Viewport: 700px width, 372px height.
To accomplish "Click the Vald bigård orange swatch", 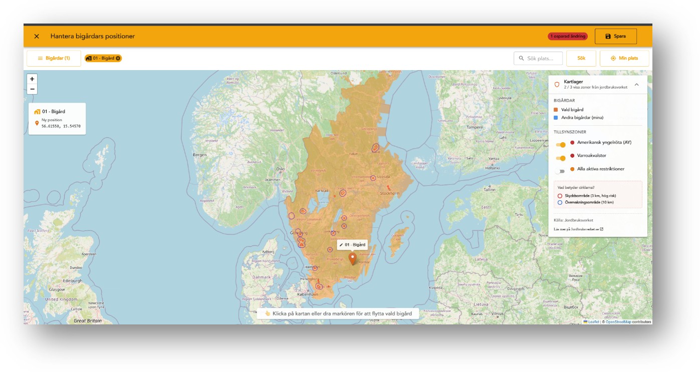I will pos(556,110).
